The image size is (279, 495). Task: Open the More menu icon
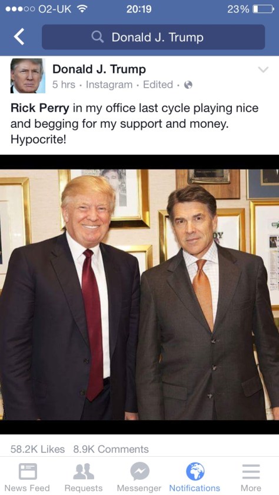pyautogui.click(x=251, y=471)
